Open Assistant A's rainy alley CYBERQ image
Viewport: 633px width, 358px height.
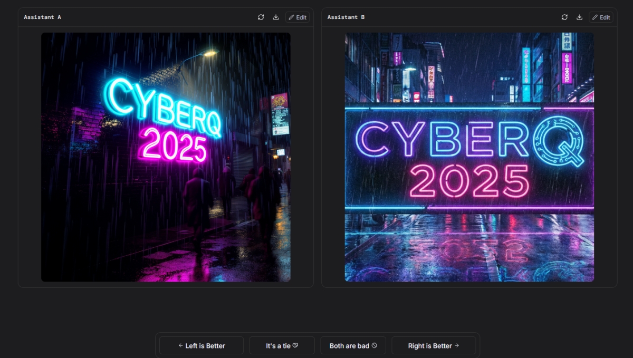pos(166,157)
